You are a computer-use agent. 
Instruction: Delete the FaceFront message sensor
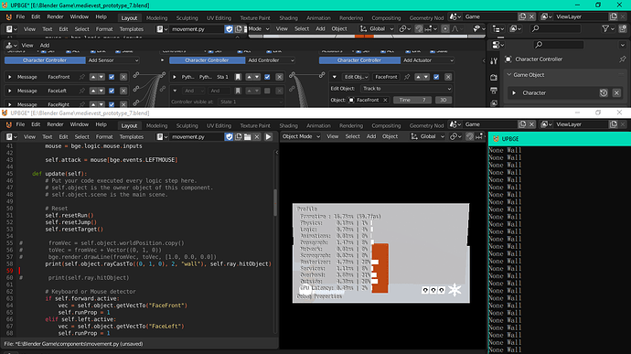[x=123, y=77]
